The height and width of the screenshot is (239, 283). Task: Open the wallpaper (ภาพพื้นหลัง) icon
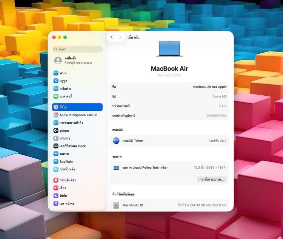56,169
